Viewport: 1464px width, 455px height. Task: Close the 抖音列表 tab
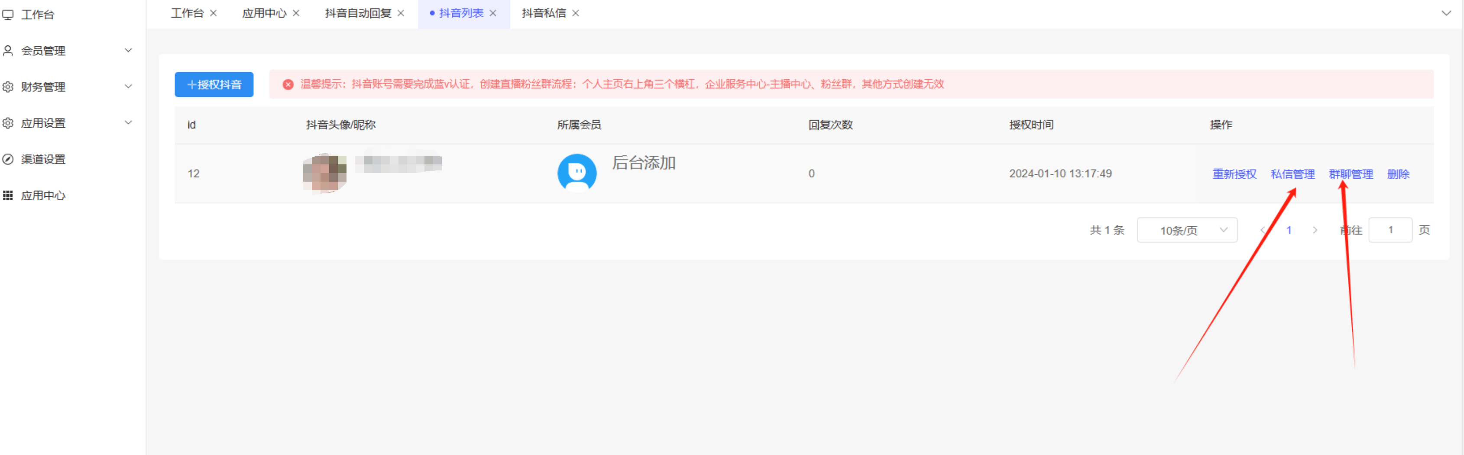493,13
